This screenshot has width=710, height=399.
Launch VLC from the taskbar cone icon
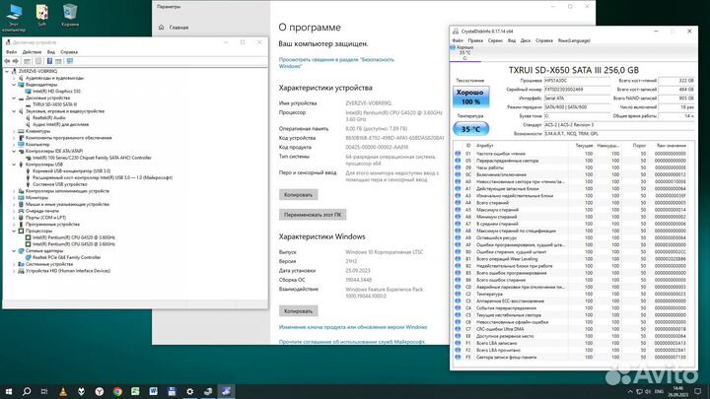pyautogui.click(x=63, y=391)
